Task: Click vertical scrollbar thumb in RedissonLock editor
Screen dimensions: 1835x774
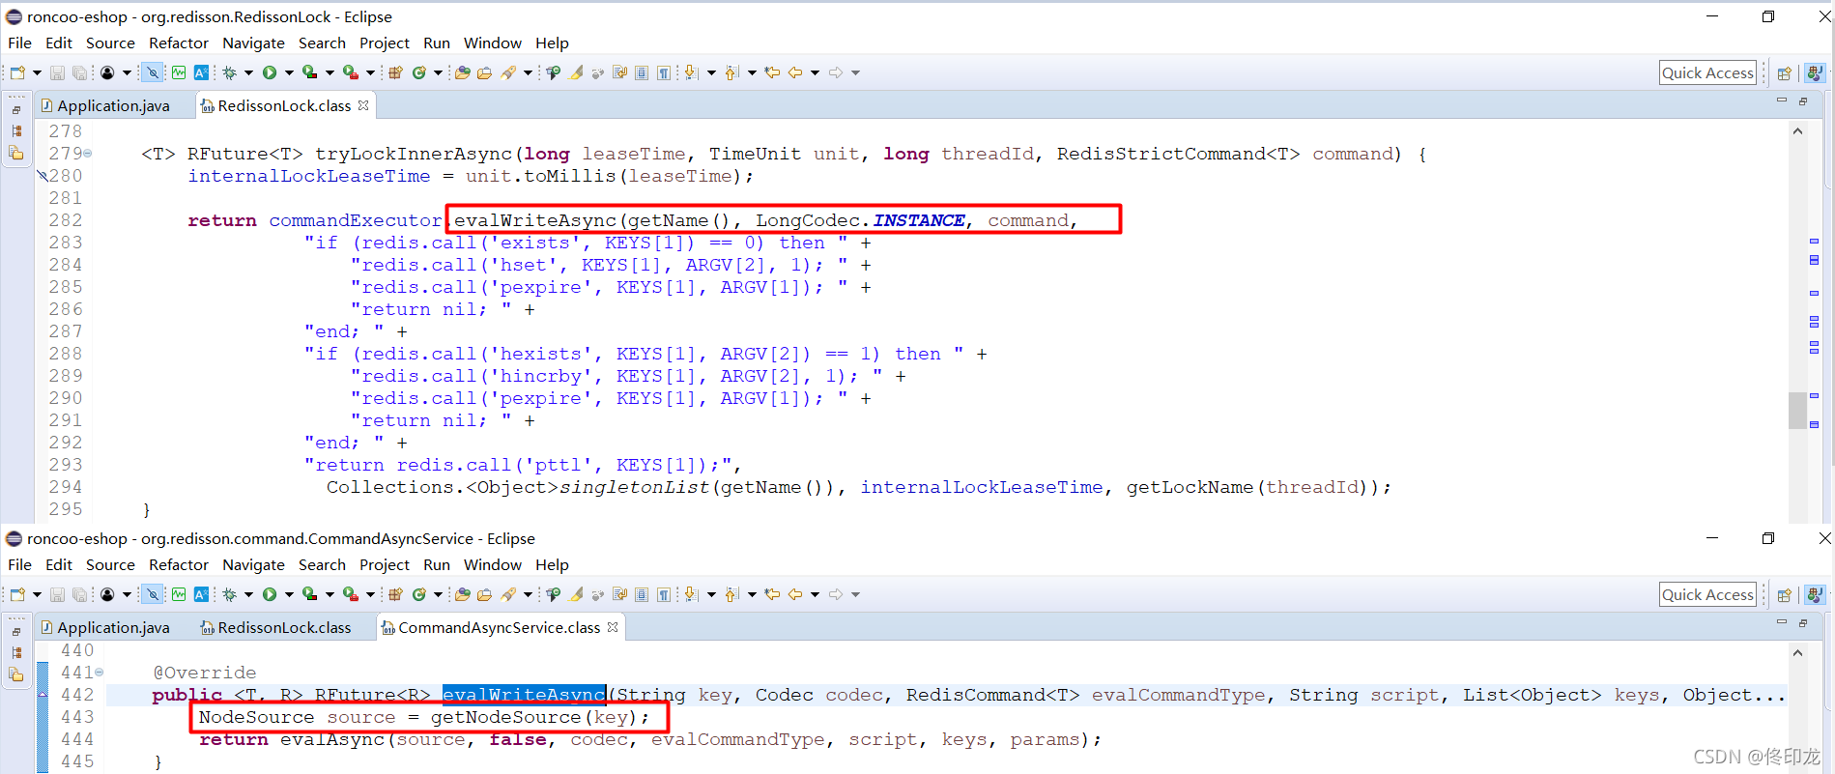Action: (x=1797, y=410)
